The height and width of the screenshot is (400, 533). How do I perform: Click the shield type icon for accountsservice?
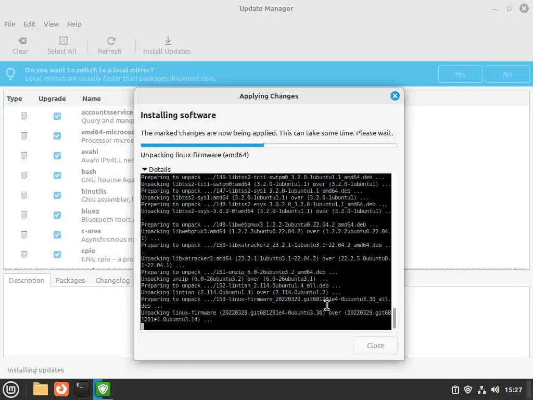[x=24, y=116]
